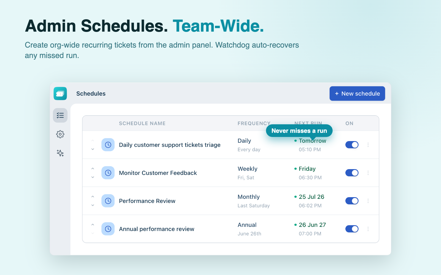
Task: Click the 'Never misses a run' tooltip
Action: coord(299,131)
